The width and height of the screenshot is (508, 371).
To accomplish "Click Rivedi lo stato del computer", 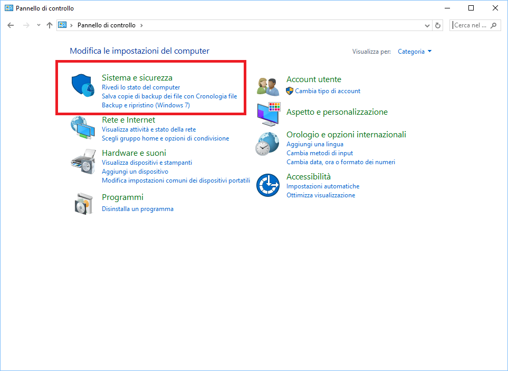I will (141, 87).
